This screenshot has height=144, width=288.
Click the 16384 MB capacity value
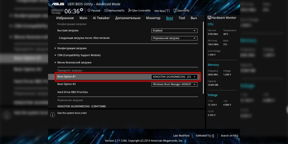(213, 85)
